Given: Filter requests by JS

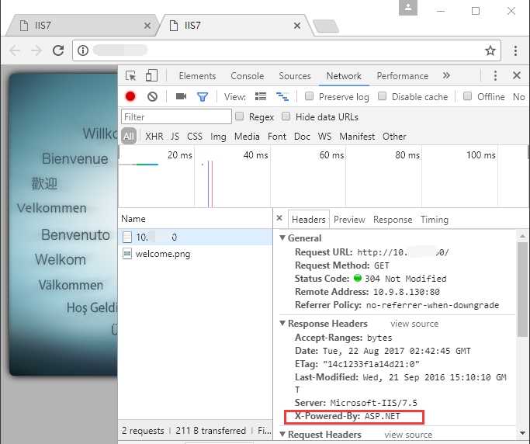Looking at the screenshot, I should click(x=175, y=137).
